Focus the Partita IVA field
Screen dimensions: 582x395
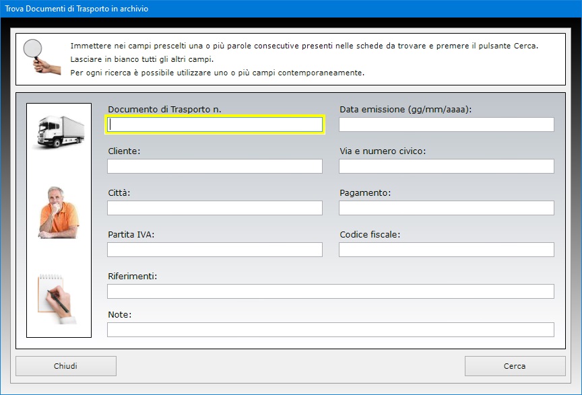[215, 250]
